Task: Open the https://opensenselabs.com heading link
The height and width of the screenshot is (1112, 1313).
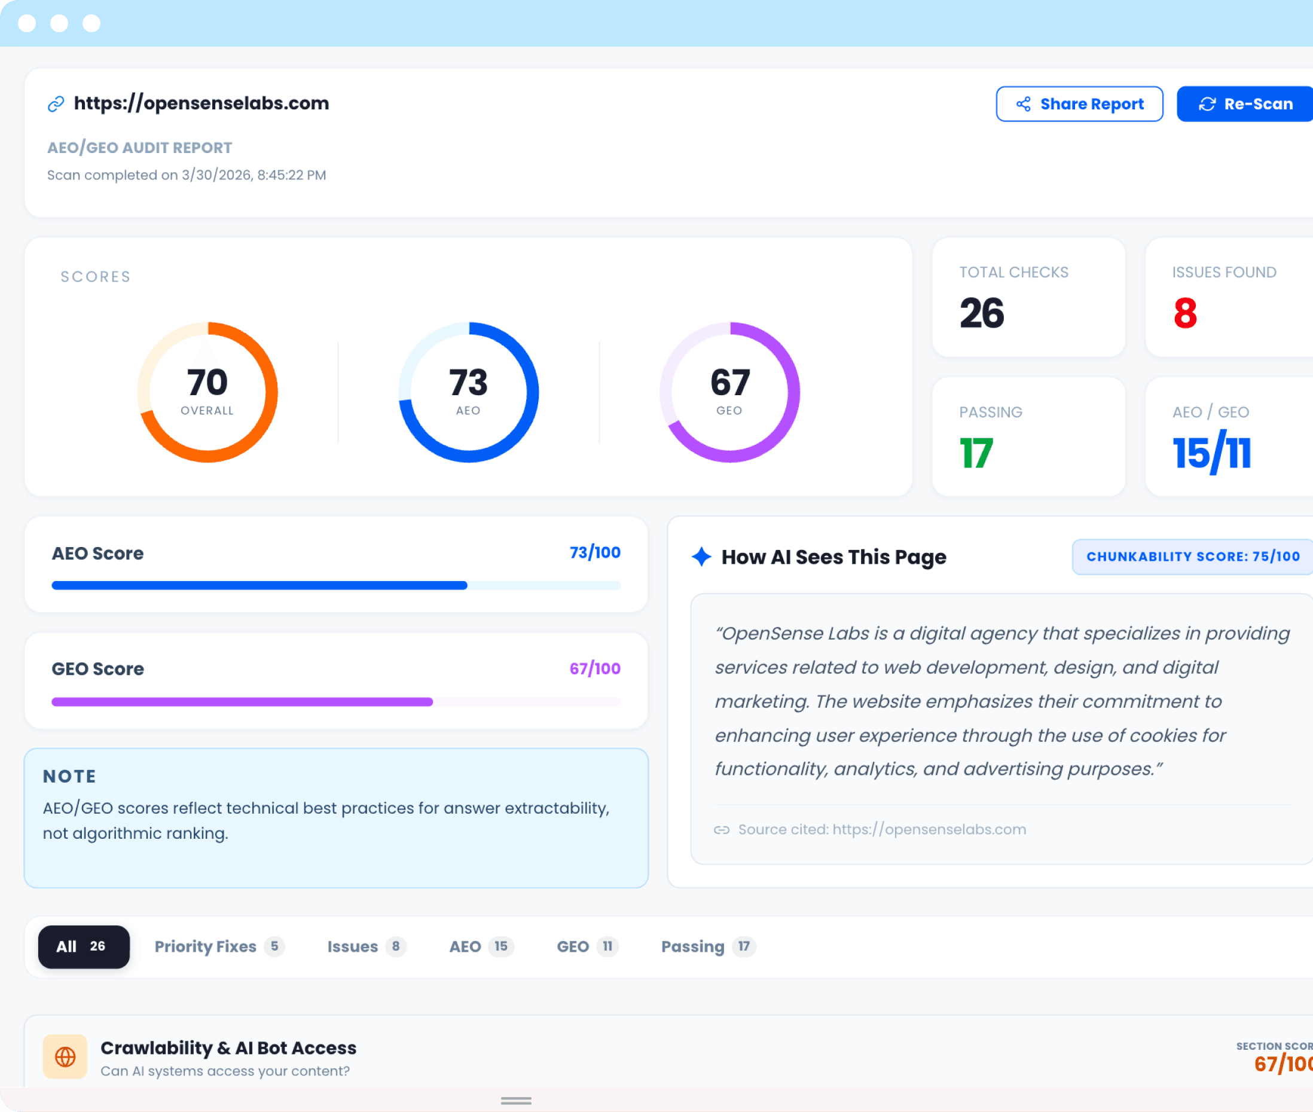Action: 201,103
